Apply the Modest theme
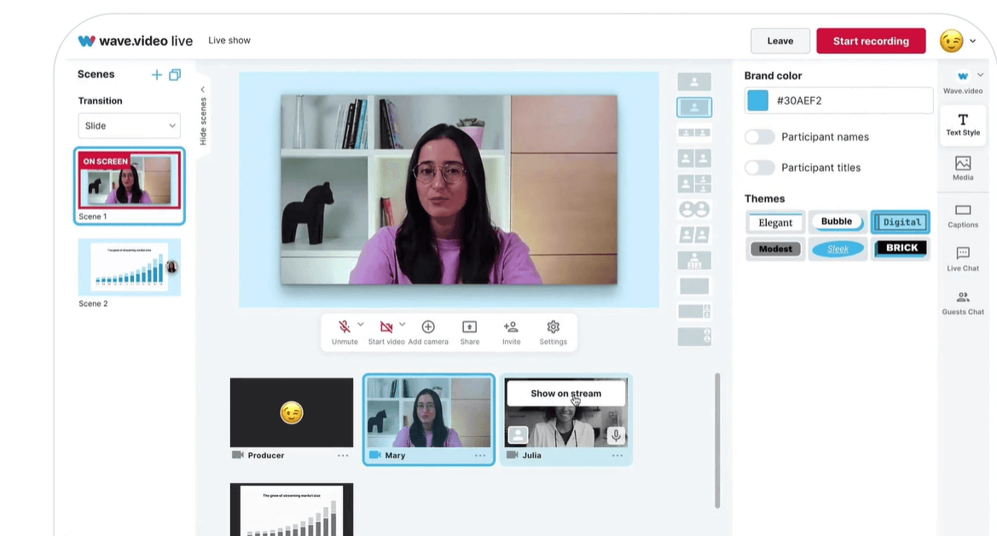The width and height of the screenshot is (997, 536). tap(775, 249)
